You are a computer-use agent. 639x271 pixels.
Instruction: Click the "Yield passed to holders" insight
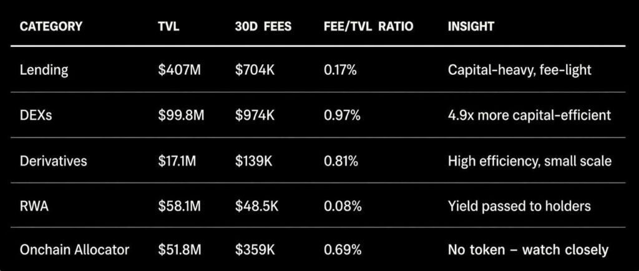point(519,205)
